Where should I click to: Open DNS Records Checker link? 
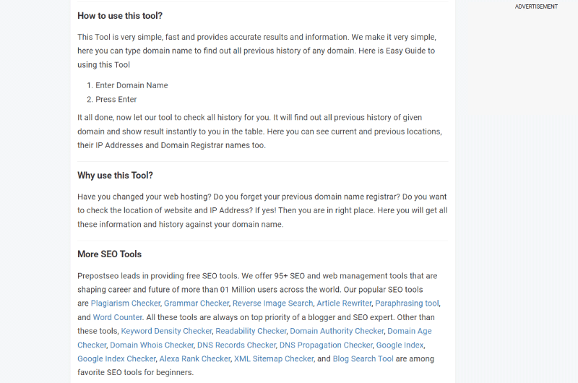(x=236, y=345)
